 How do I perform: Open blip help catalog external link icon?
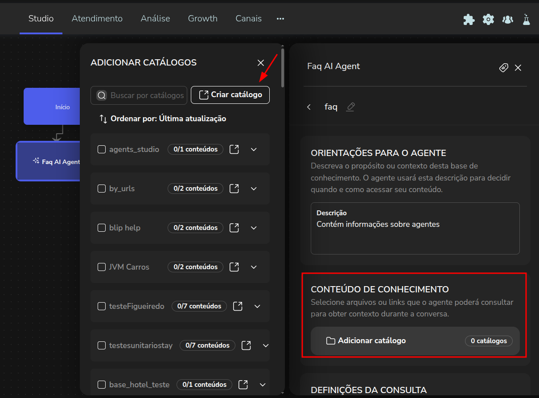(x=234, y=228)
